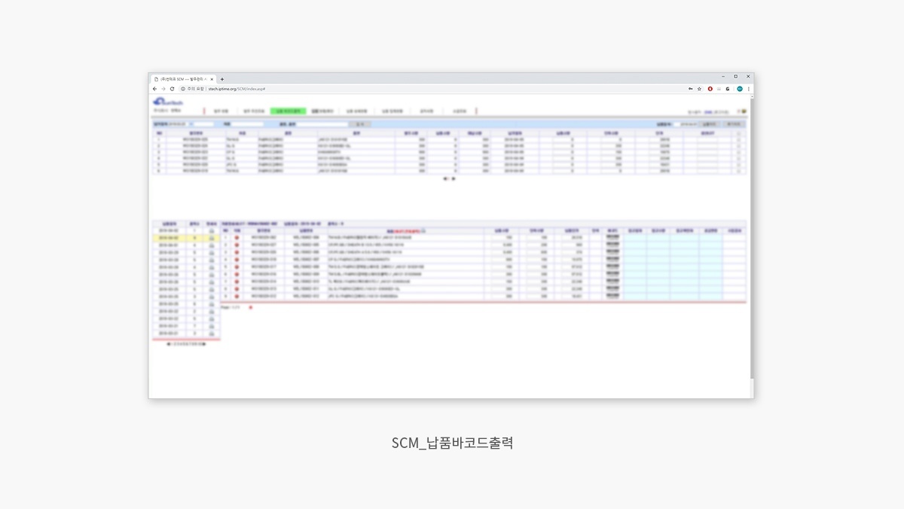Open the green highlighted navigation tab
Screen dimensions: 904x509
point(289,111)
